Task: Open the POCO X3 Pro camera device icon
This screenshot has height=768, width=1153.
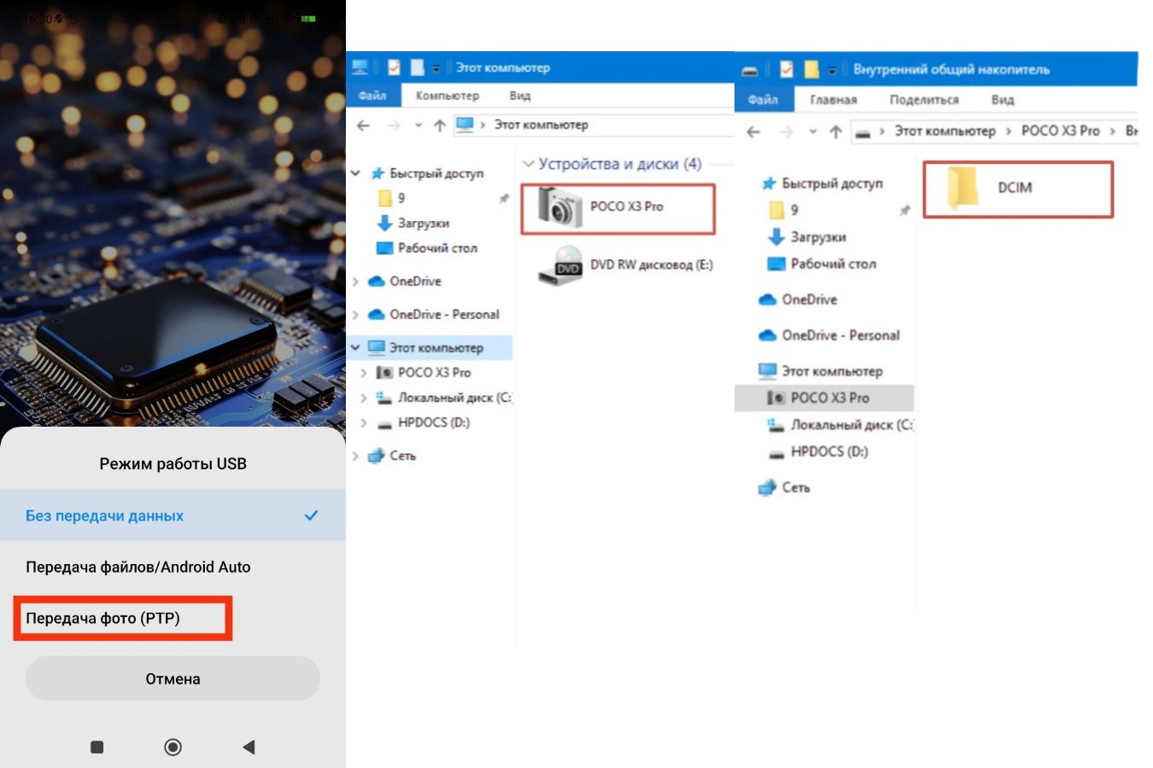Action: click(560, 207)
